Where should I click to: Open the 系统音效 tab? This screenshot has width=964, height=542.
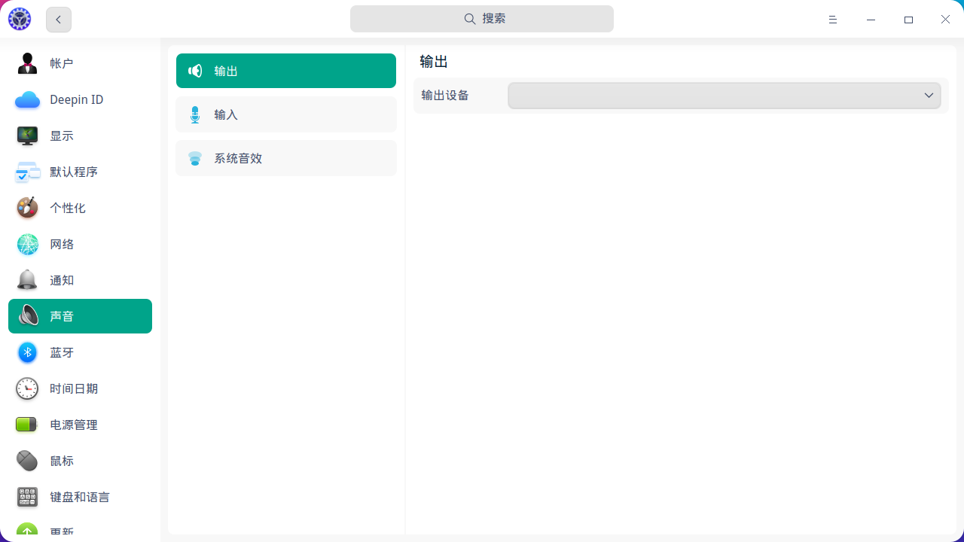pos(286,158)
